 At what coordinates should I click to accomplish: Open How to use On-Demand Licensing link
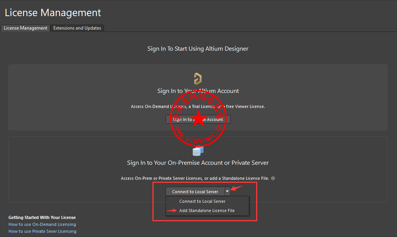click(x=42, y=224)
